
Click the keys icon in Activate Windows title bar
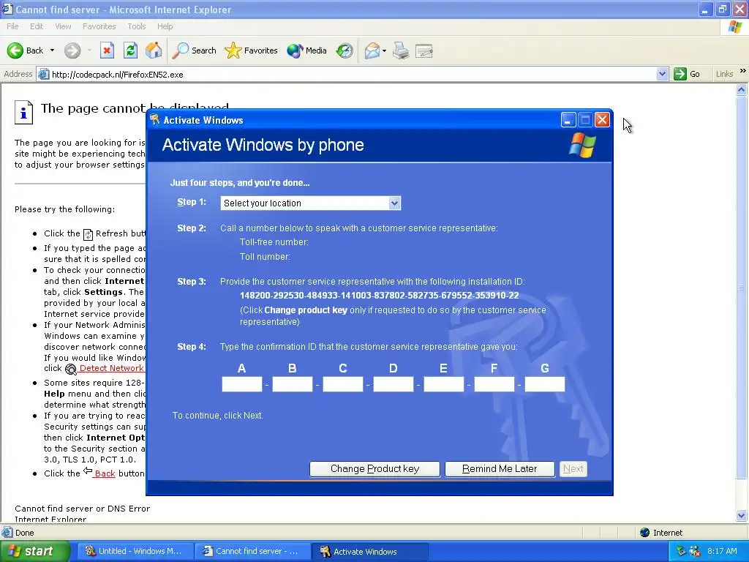click(155, 120)
